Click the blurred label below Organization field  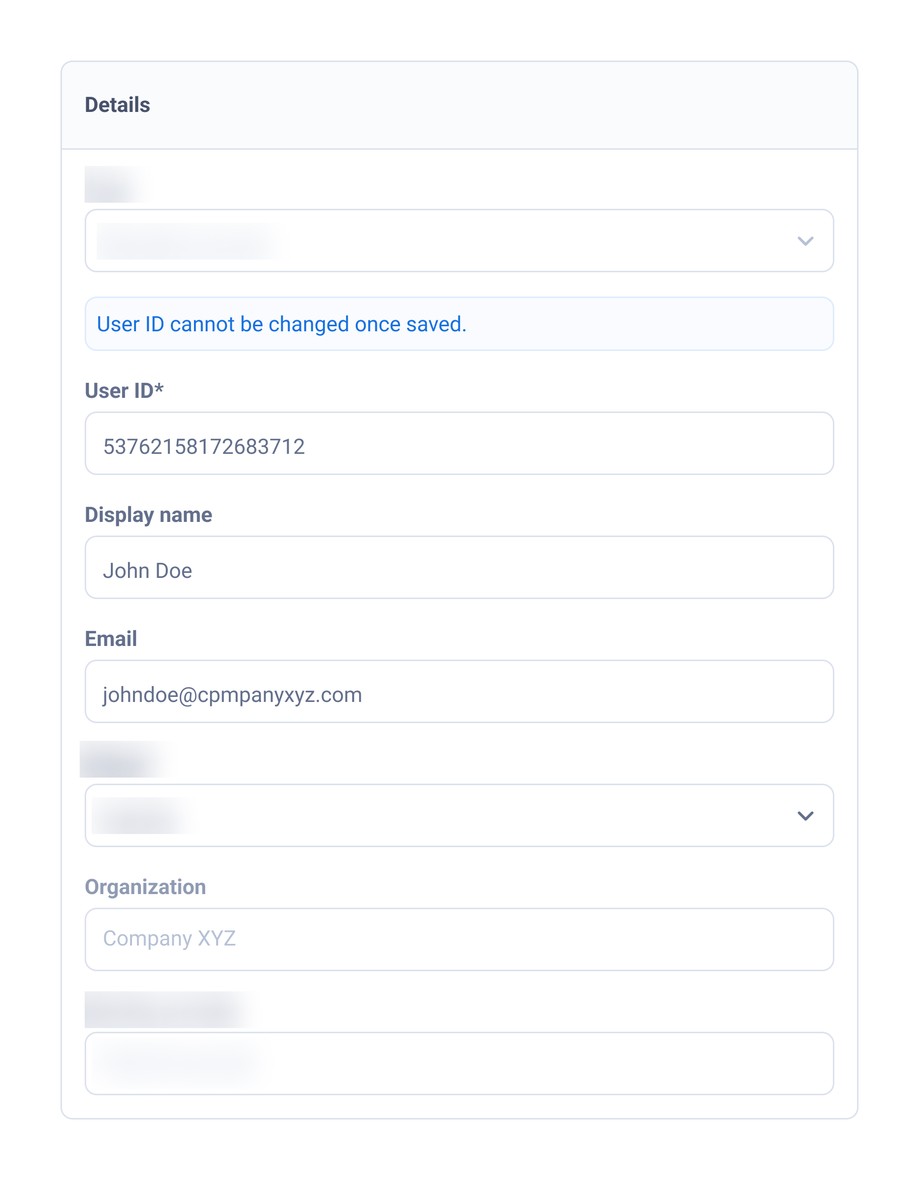167,1009
